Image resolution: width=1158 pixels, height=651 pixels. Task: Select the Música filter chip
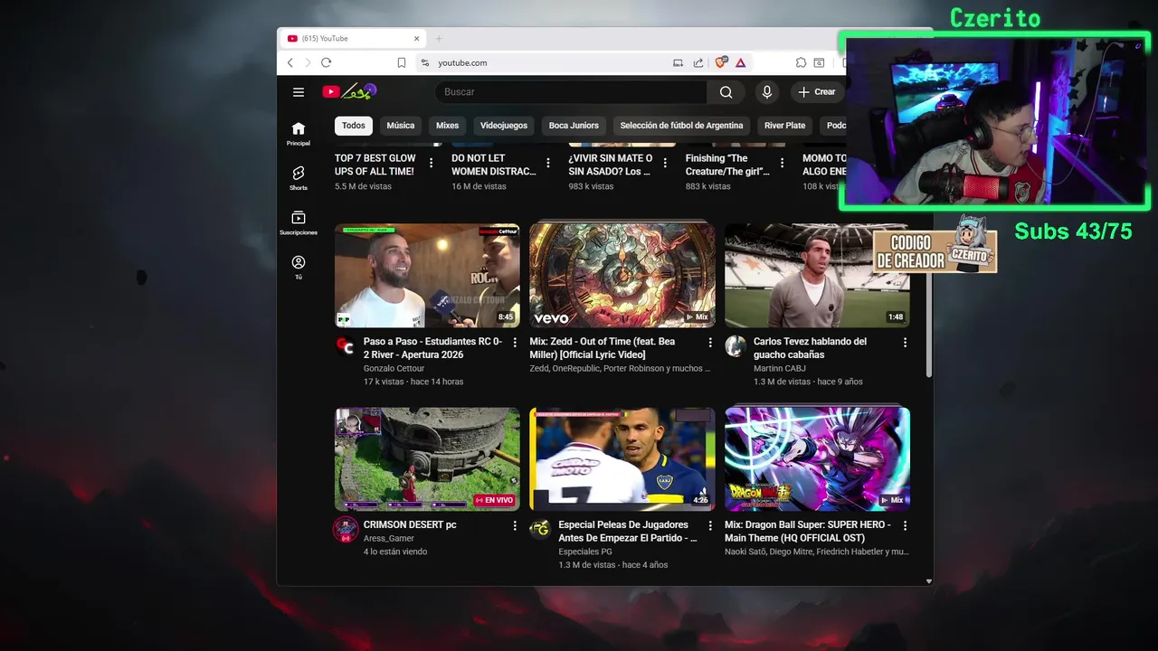pyautogui.click(x=401, y=126)
